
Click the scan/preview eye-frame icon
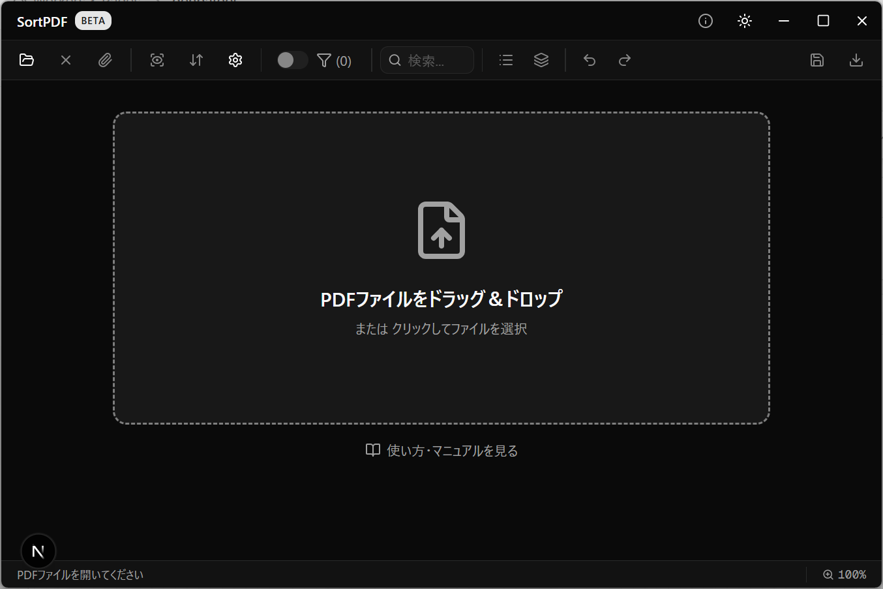[x=157, y=60]
